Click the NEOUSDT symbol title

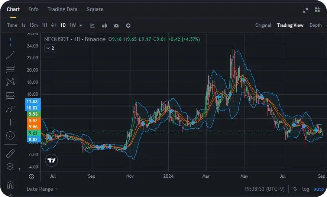(56, 39)
